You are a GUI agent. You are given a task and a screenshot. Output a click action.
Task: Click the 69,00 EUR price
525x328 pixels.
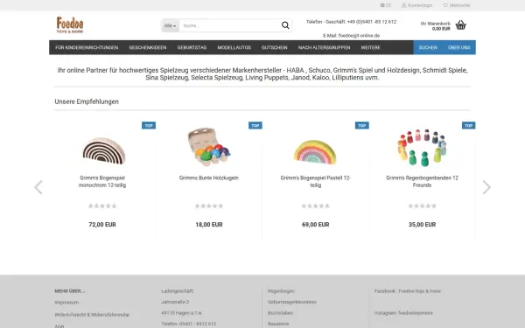pyautogui.click(x=315, y=225)
